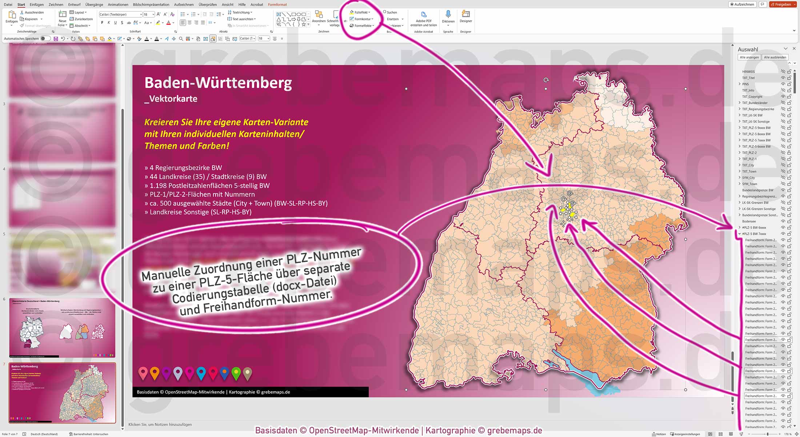Open the Einfügen menu tab

pos(37,4)
